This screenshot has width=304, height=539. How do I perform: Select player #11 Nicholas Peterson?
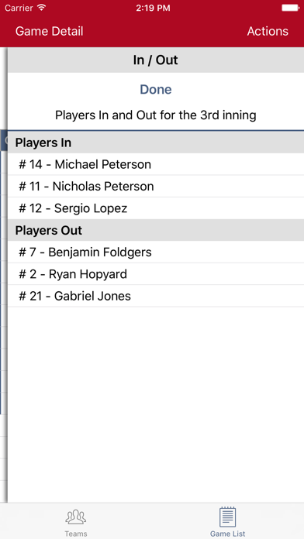[x=156, y=187]
